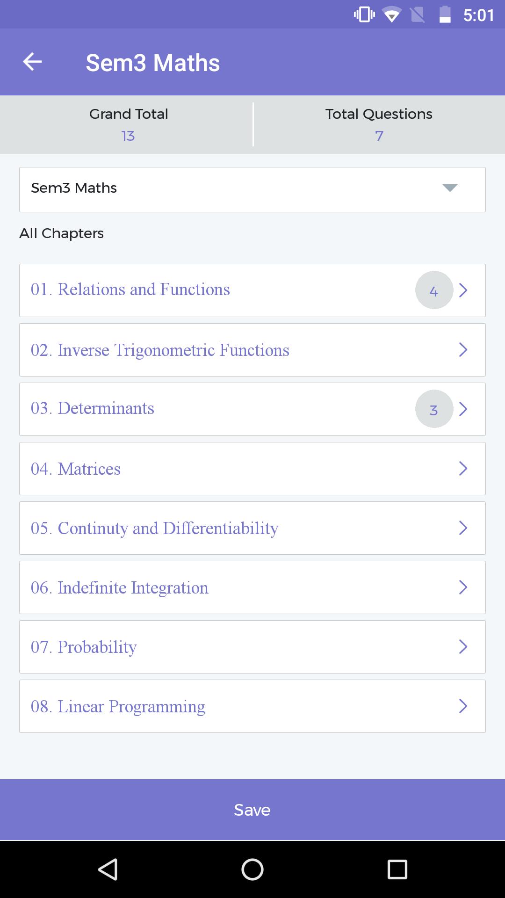Screen dimensions: 505x898
Task: Select the 06. Indefinite Integration chapter title
Action: (x=120, y=588)
